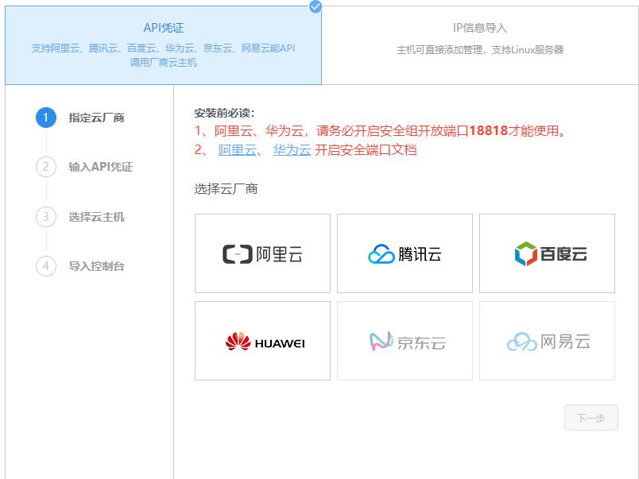Click the 下一步 button

(591, 418)
